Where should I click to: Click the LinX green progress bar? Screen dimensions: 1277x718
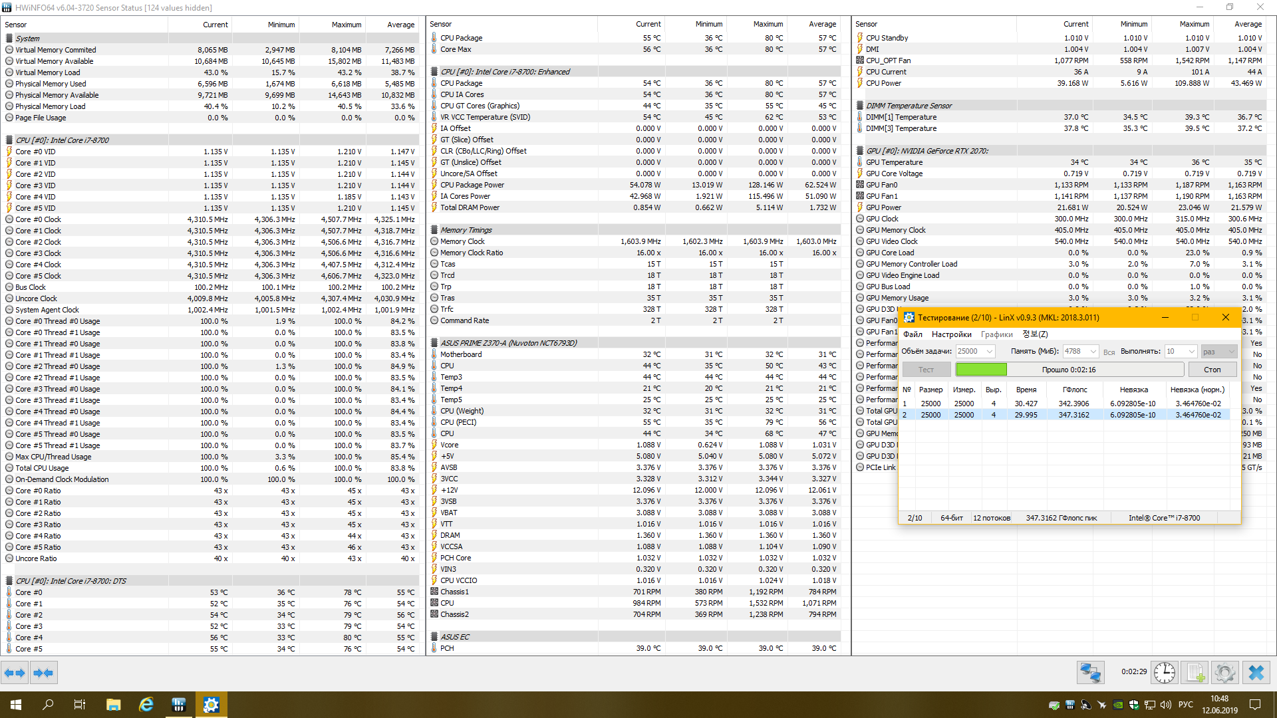click(x=981, y=370)
